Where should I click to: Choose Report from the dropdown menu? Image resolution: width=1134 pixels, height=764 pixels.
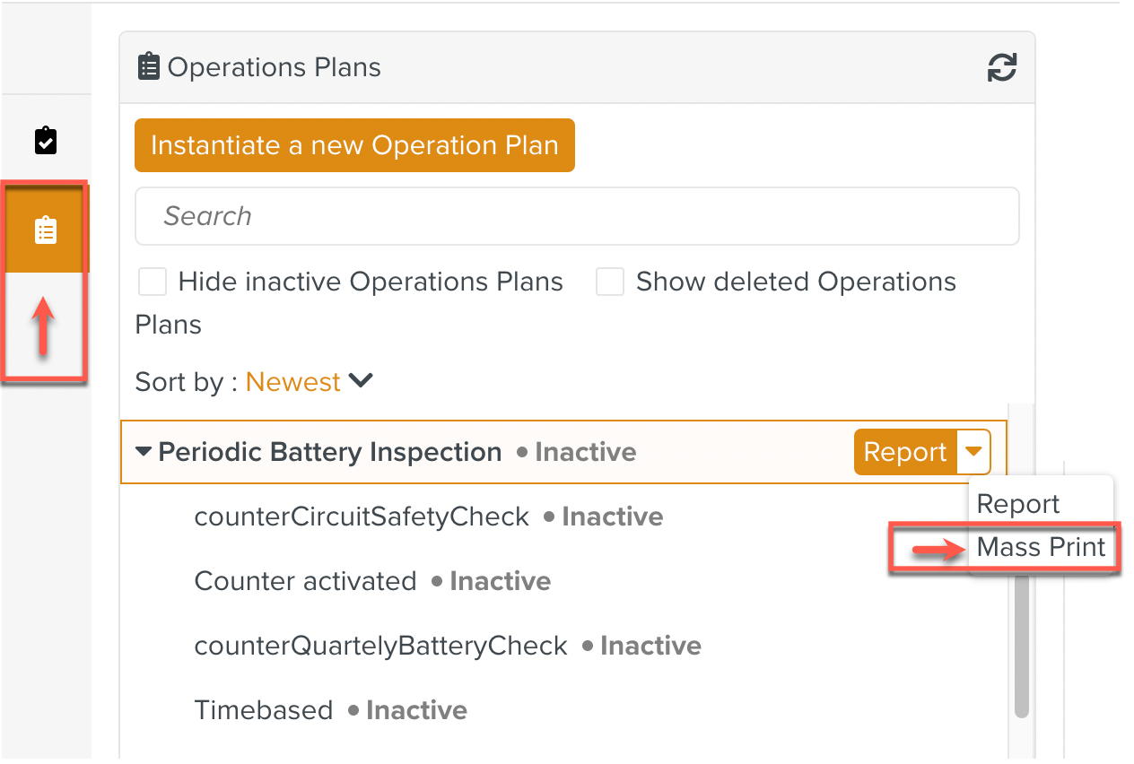[1018, 504]
